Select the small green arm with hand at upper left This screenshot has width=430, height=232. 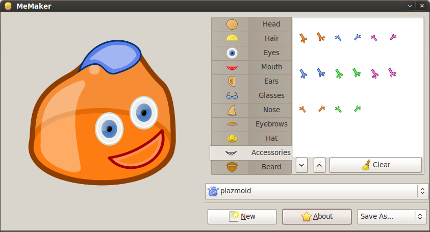pos(338,109)
